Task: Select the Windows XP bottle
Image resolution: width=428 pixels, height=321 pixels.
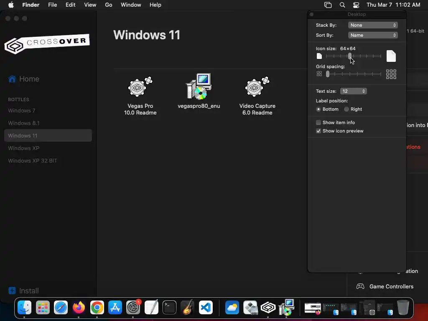Action: pyautogui.click(x=48, y=148)
